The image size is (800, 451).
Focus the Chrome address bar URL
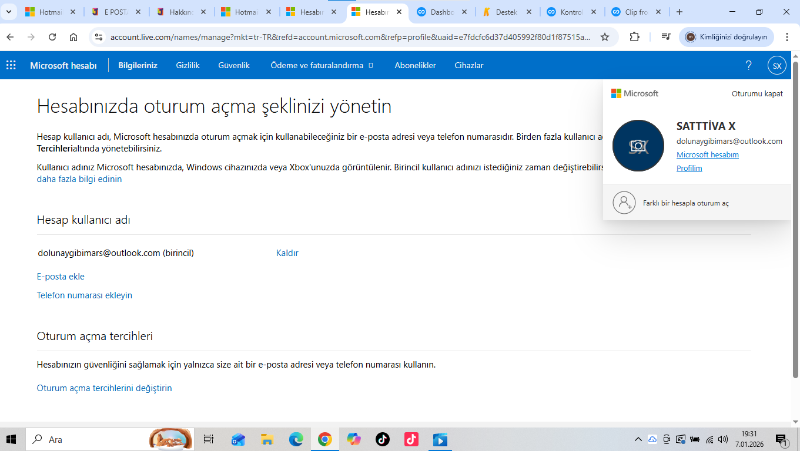[x=350, y=37]
